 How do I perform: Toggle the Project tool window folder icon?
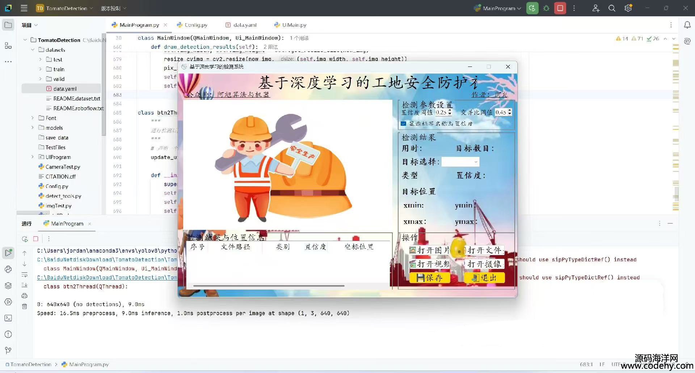point(8,25)
